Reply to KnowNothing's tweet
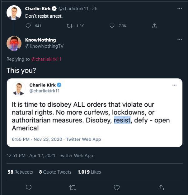188x195 pixels. point(29,187)
